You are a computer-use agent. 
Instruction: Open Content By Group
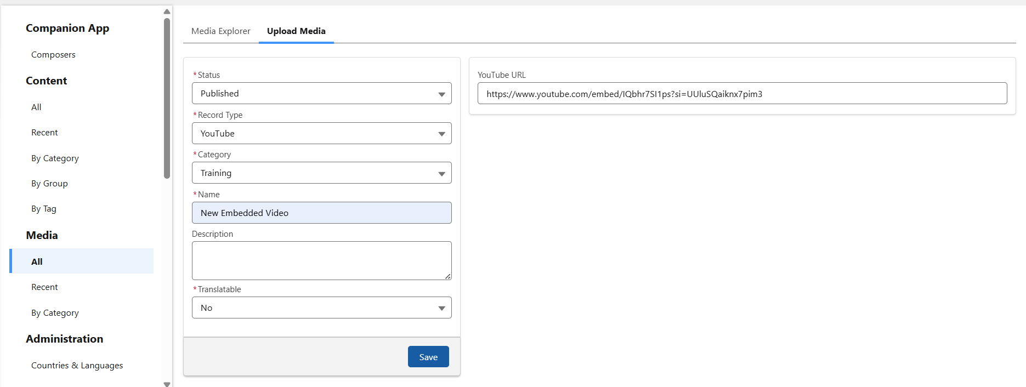point(49,184)
